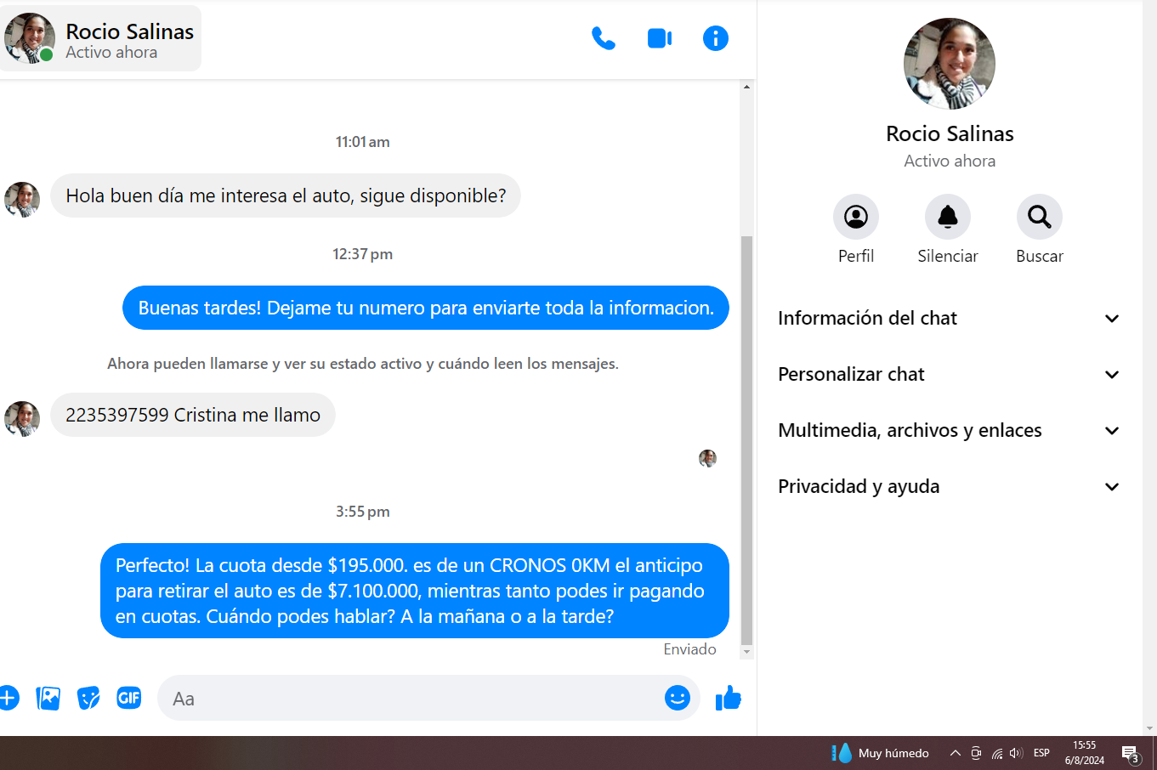Search the conversation using Buscar
This screenshot has height=770, width=1157.
tap(1039, 218)
